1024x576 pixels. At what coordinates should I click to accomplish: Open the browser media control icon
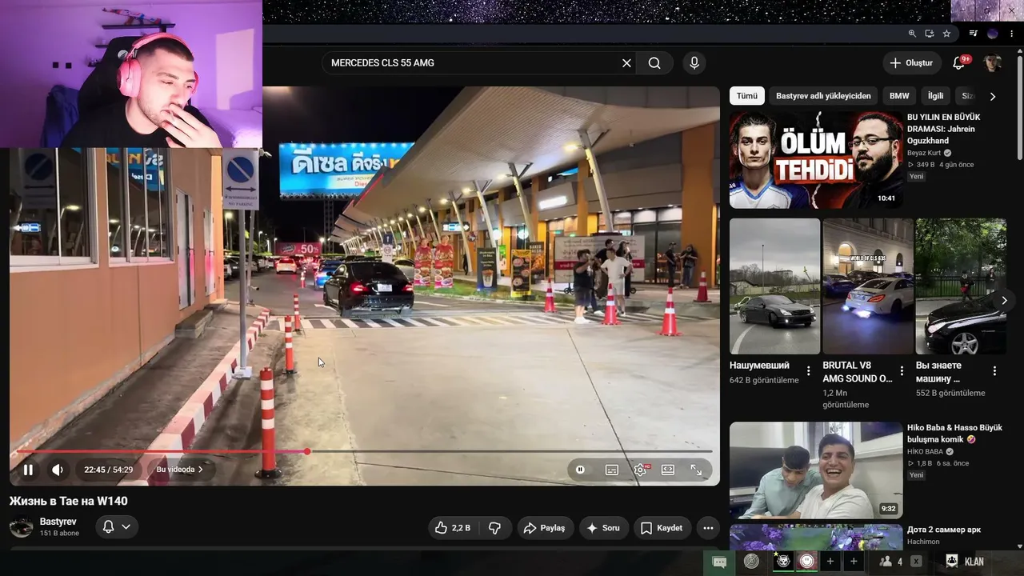(974, 34)
